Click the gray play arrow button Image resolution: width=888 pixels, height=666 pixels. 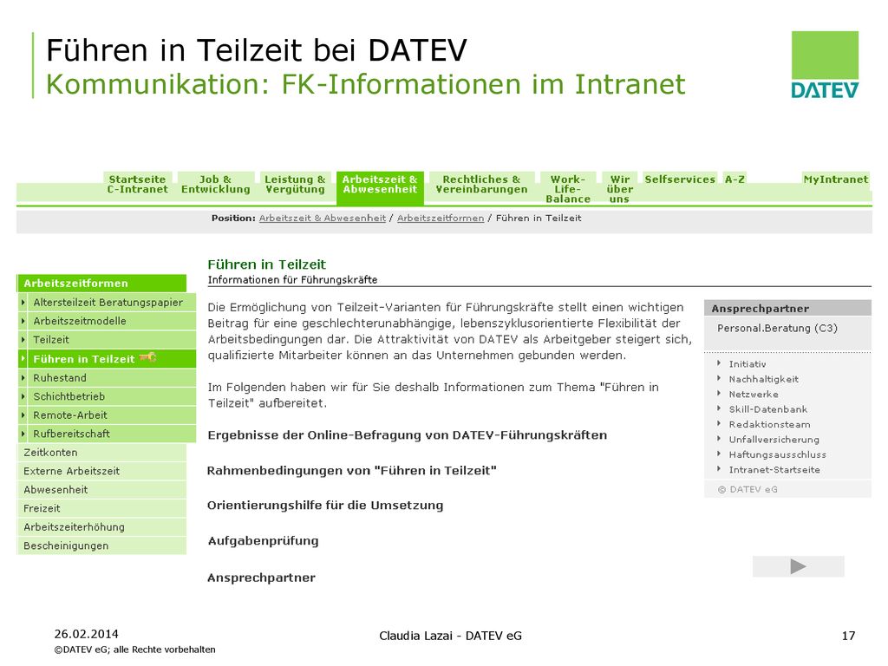click(798, 566)
